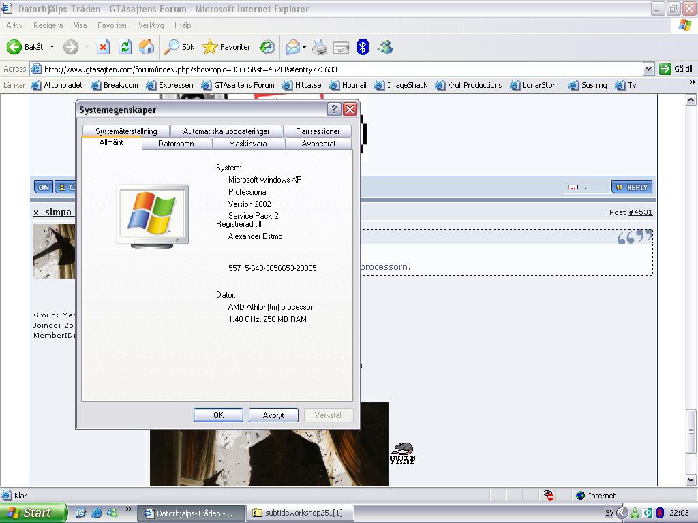Click the Home page icon
Image resolution: width=698 pixels, height=523 pixels.
(147, 47)
